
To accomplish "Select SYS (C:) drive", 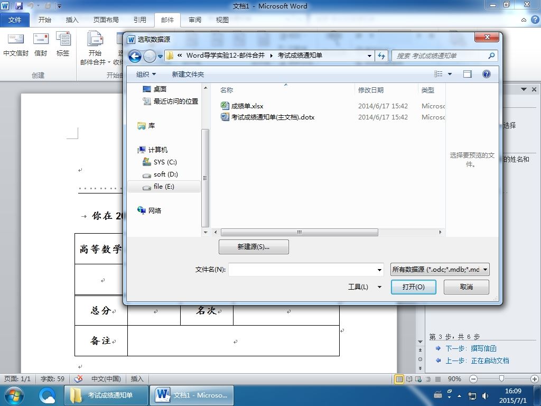I will [x=160, y=162].
